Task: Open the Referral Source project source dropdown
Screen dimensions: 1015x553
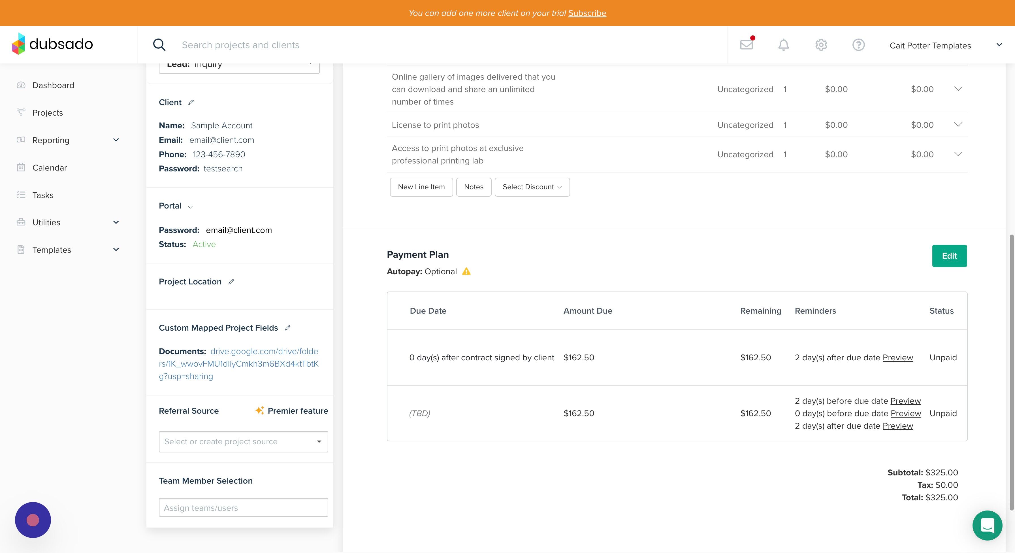Action: pos(243,441)
